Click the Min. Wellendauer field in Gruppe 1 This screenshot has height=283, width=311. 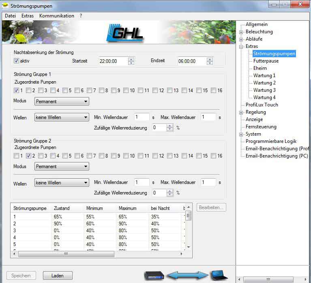point(142,117)
